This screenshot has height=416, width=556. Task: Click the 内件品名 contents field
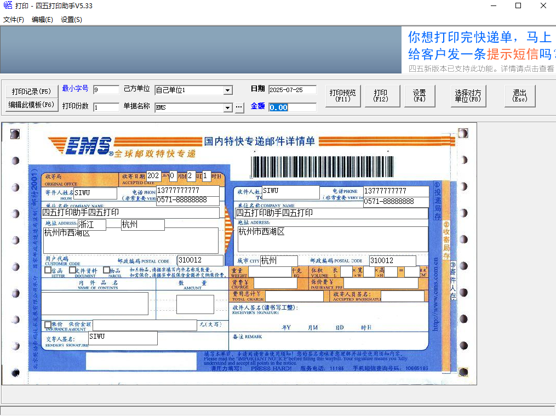click(x=95, y=304)
